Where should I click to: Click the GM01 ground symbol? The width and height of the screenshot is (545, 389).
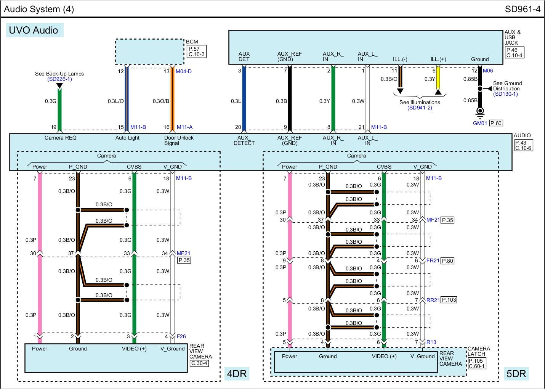tap(480, 112)
